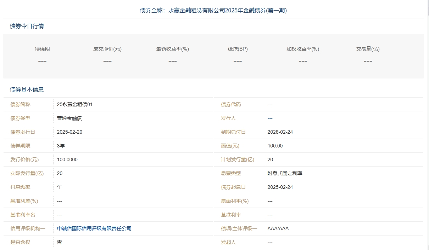The width and height of the screenshot is (429, 250).
Task: Click the 最新收益率(%) column header
Action: (172, 49)
